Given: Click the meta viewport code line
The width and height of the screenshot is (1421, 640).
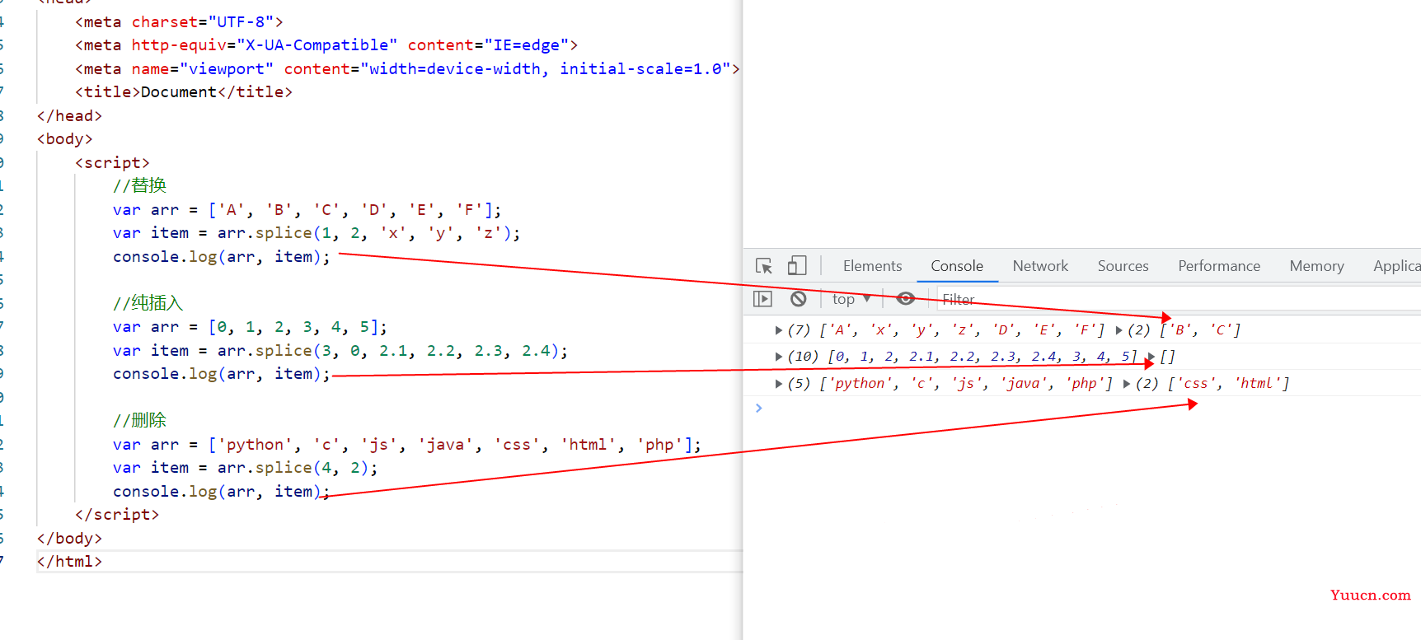Looking at the screenshot, I should [407, 69].
